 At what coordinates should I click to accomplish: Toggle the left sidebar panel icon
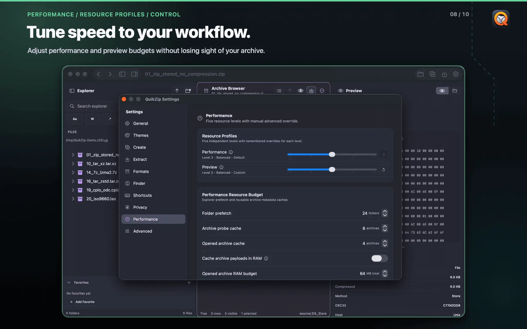pos(122,74)
